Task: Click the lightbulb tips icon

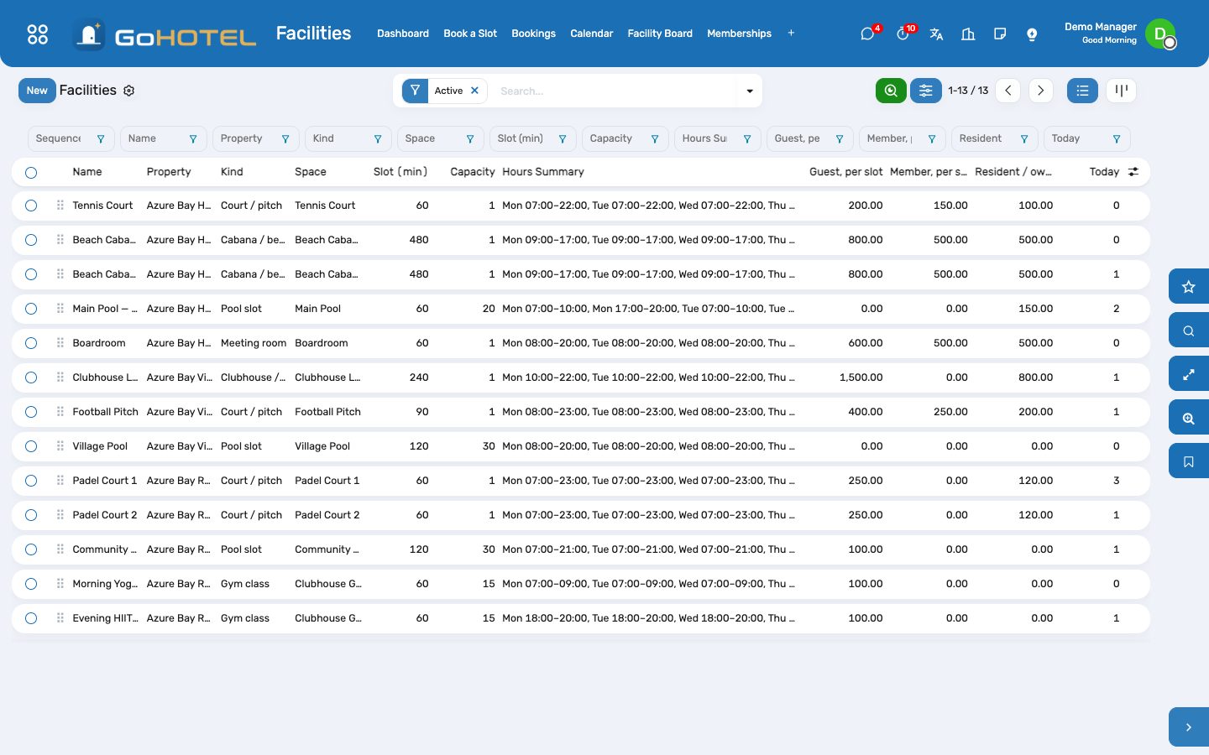Action: click(1032, 34)
